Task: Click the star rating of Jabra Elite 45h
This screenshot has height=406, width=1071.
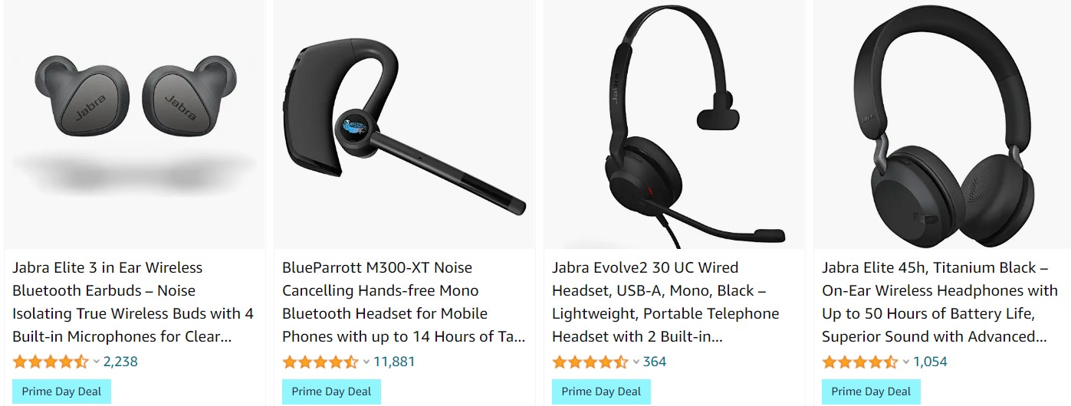Action: click(860, 362)
